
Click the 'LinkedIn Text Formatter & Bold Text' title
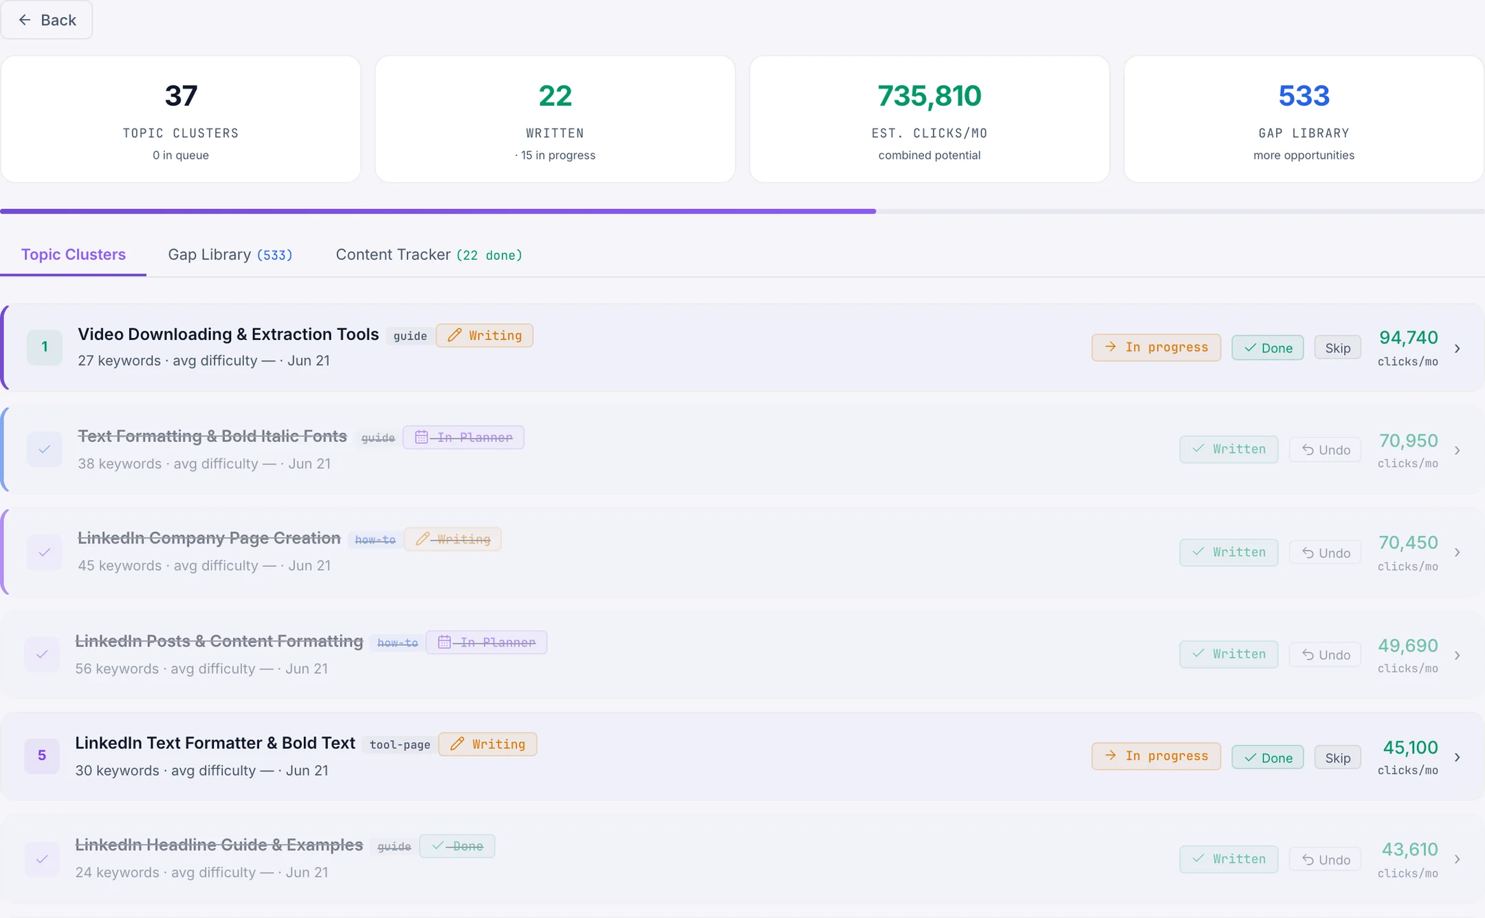pos(215,743)
